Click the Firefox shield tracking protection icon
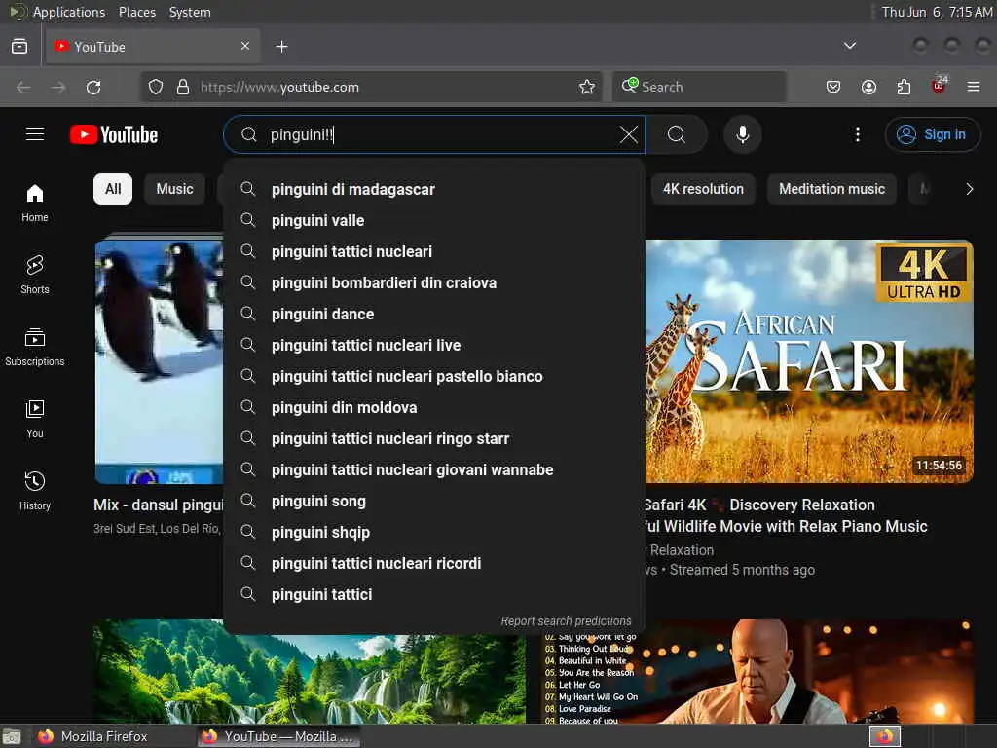Image resolution: width=997 pixels, height=748 pixels. [x=156, y=87]
